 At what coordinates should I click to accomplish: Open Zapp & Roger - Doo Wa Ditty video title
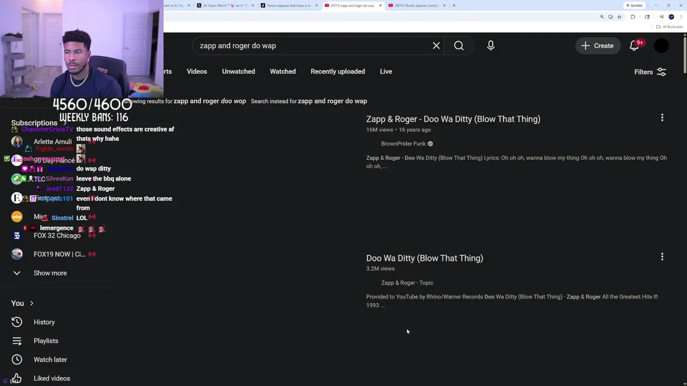pyautogui.click(x=453, y=119)
